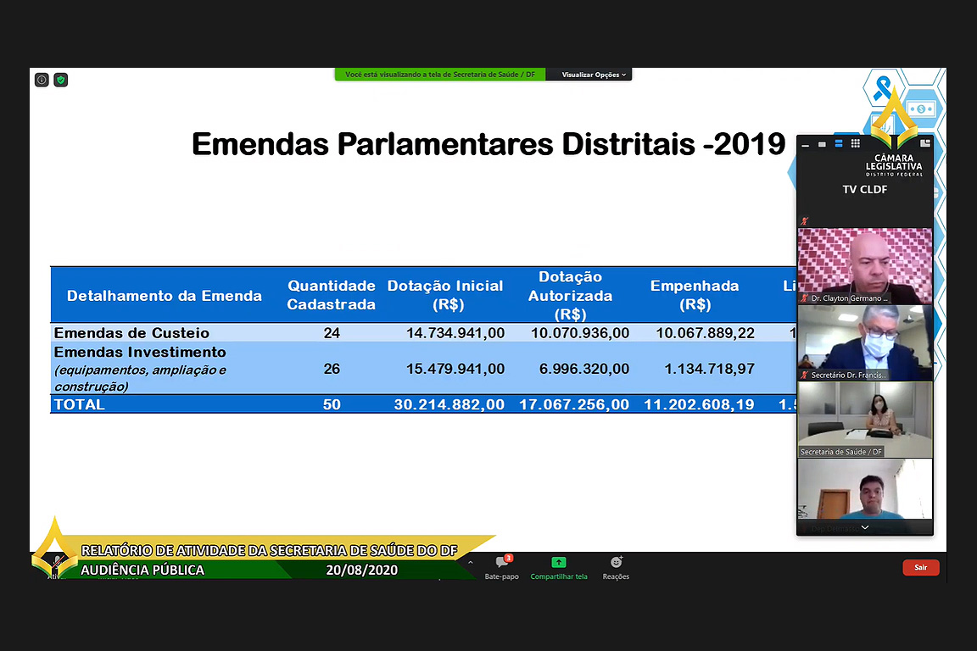
Task: Select the stacked thumbnail strip view
Action: [839, 144]
